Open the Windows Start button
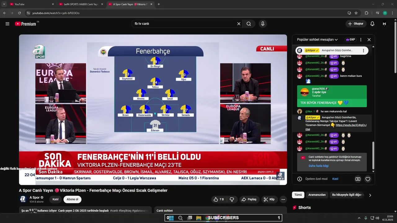397x223 pixels. tap(171, 218)
